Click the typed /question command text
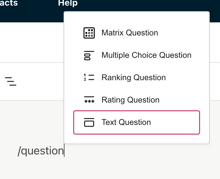 click(x=41, y=151)
